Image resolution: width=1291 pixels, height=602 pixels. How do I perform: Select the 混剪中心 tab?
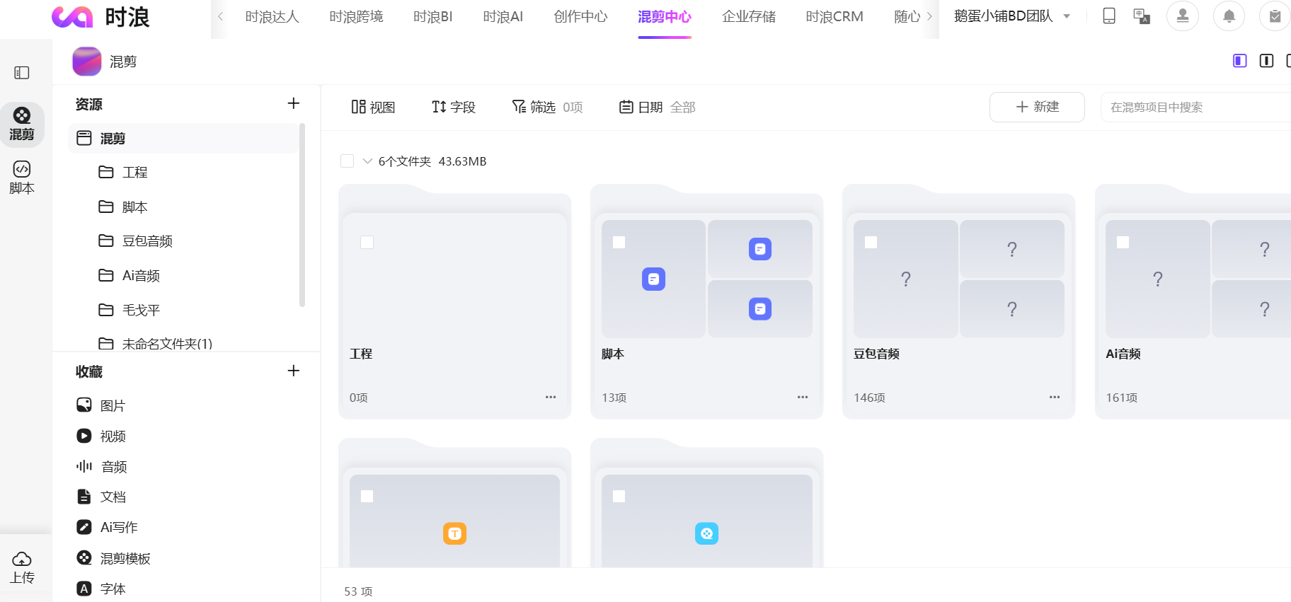tap(665, 17)
